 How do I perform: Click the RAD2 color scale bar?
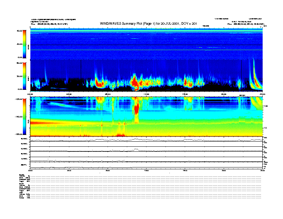pos(24,44)
